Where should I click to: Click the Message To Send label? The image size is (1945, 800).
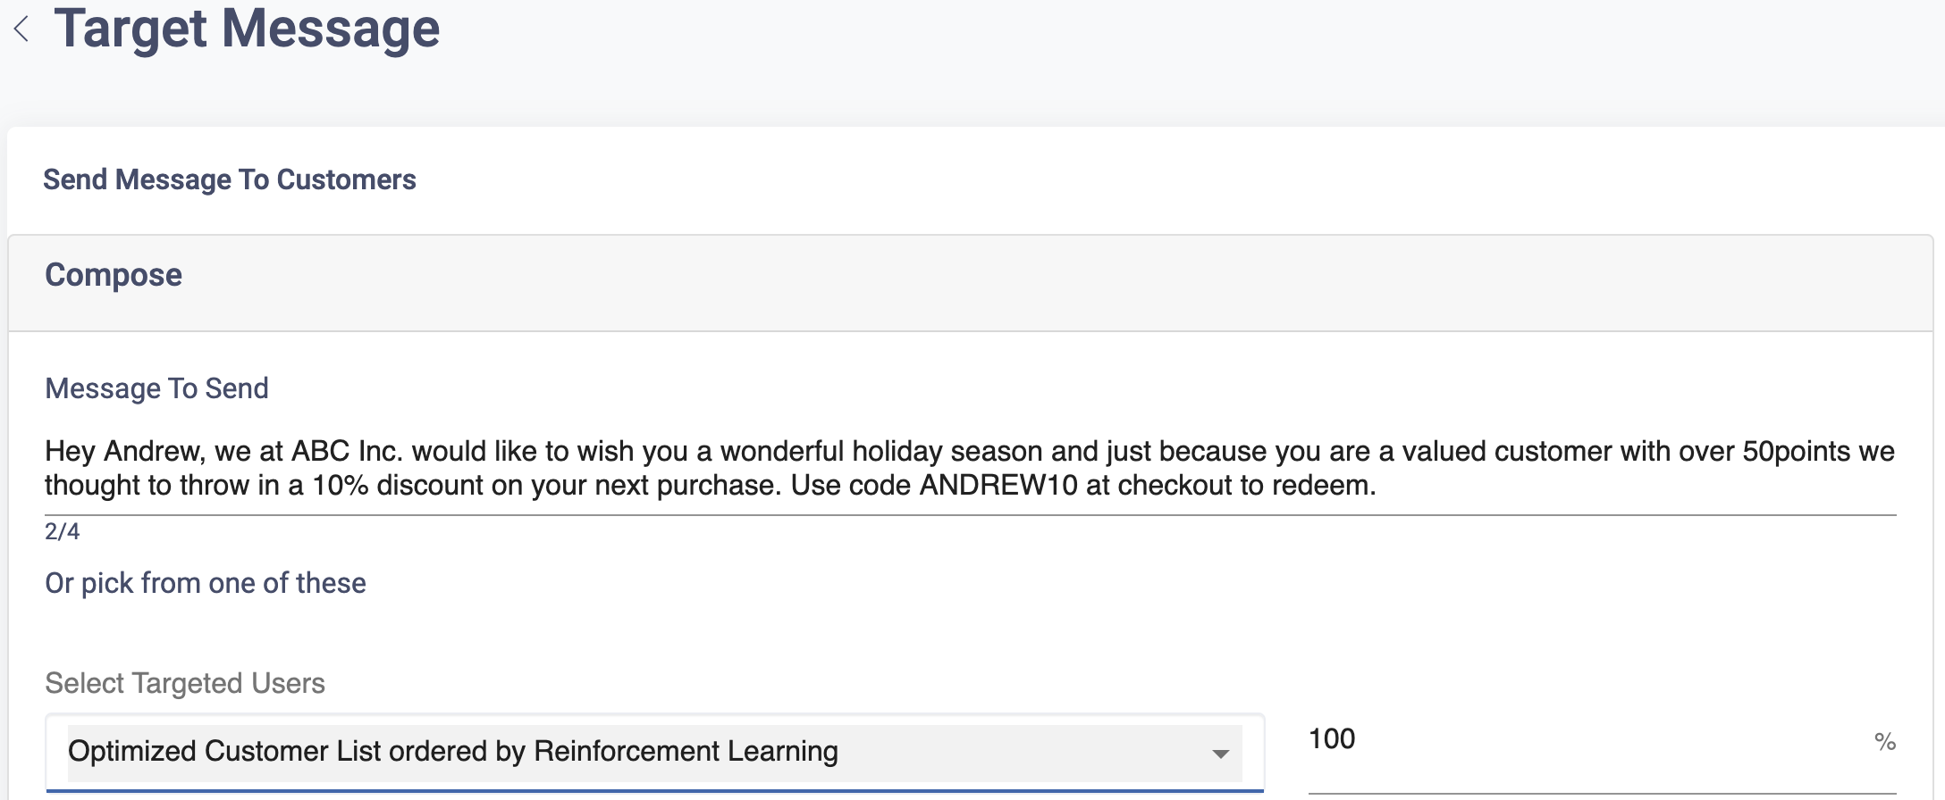click(x=156, y=388)
